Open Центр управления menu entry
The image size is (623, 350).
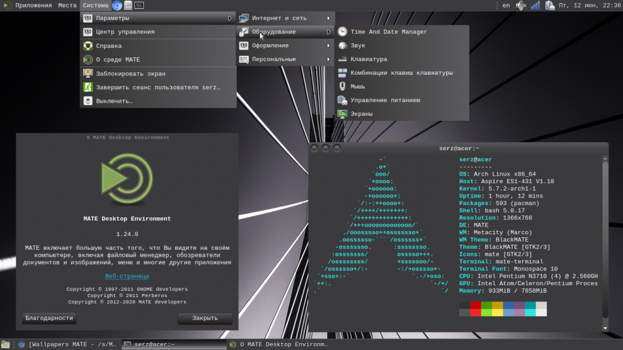(158, 32)
